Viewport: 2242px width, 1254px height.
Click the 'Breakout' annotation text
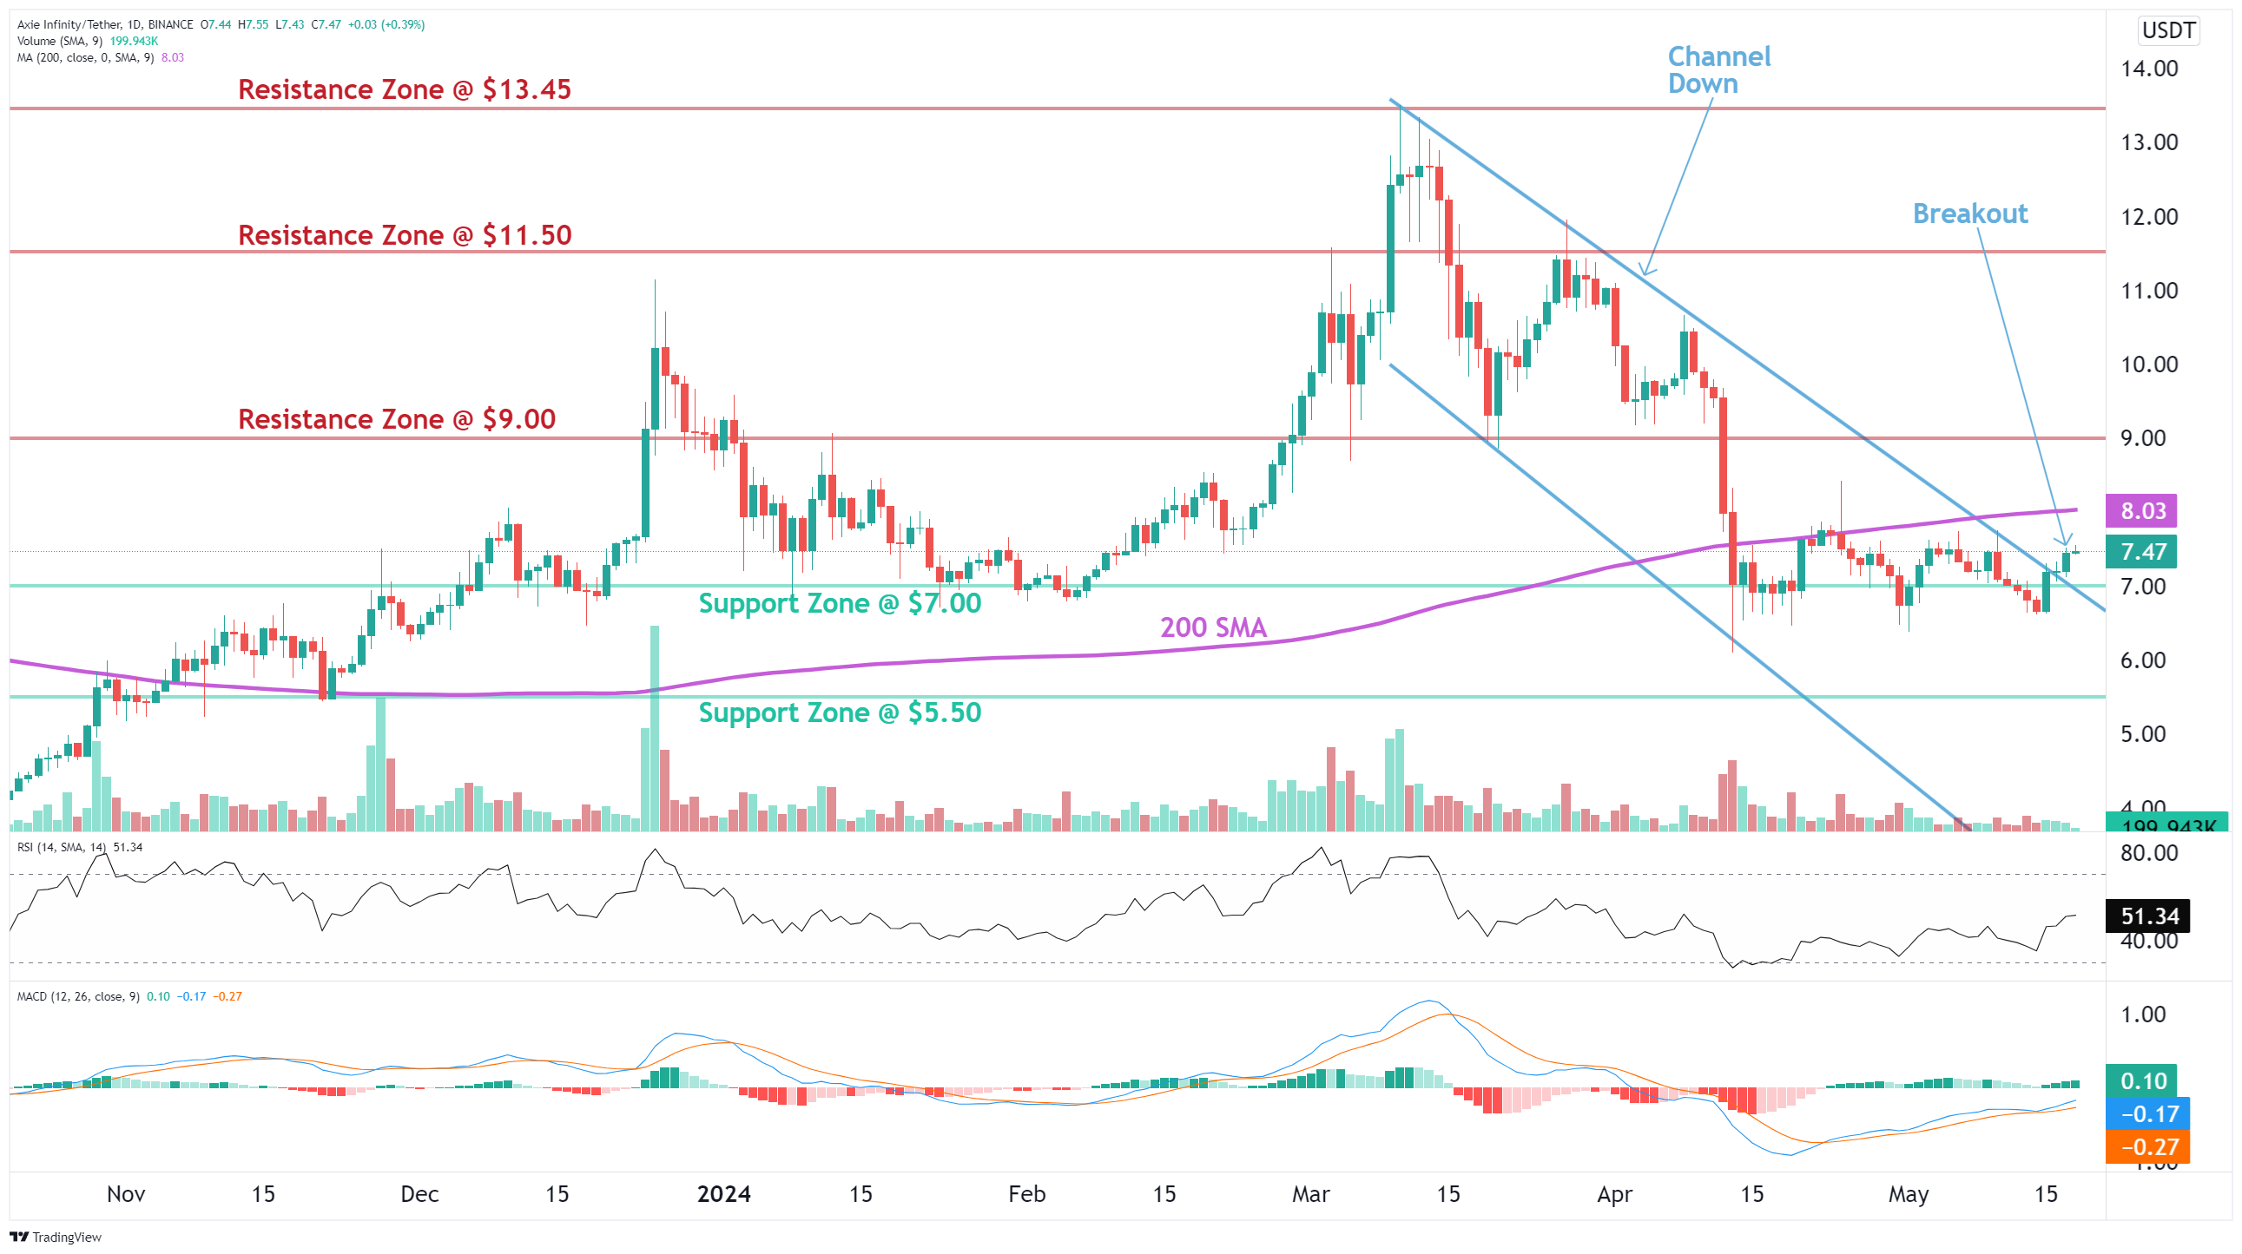(x=1969, y=213)
